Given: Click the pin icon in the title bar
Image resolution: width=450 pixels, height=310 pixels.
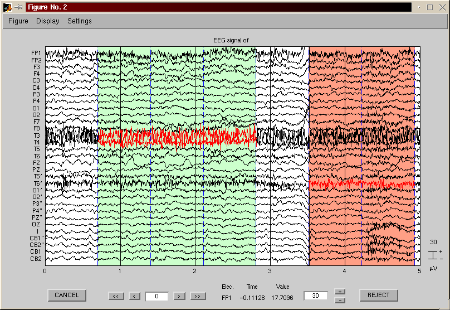Looking at the screenshot, I should point(18,7).
